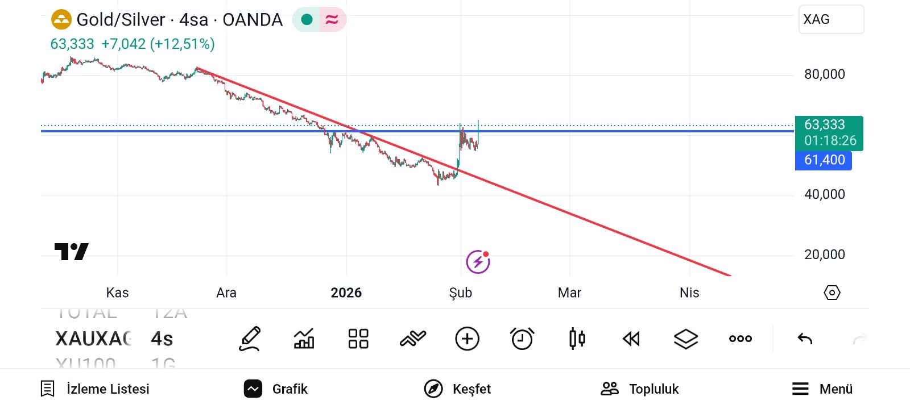The height and width of the screenshot is (409, 910).
Task: Switch to the İzleme Listesi tab
Action: pos(96,389)
